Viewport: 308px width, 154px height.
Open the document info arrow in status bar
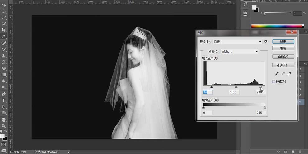point(68,152)
